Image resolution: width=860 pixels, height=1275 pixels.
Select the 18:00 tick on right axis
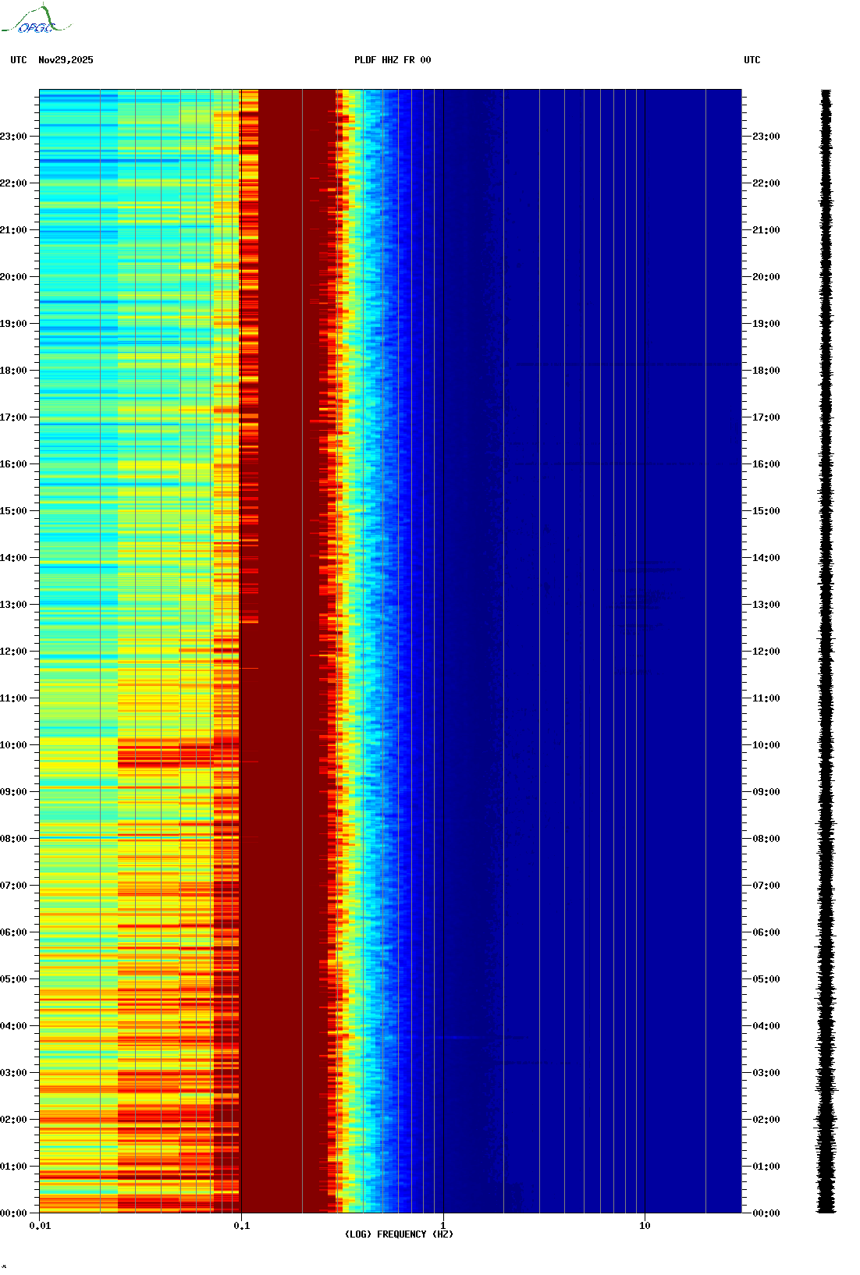[x=766, y=371]
